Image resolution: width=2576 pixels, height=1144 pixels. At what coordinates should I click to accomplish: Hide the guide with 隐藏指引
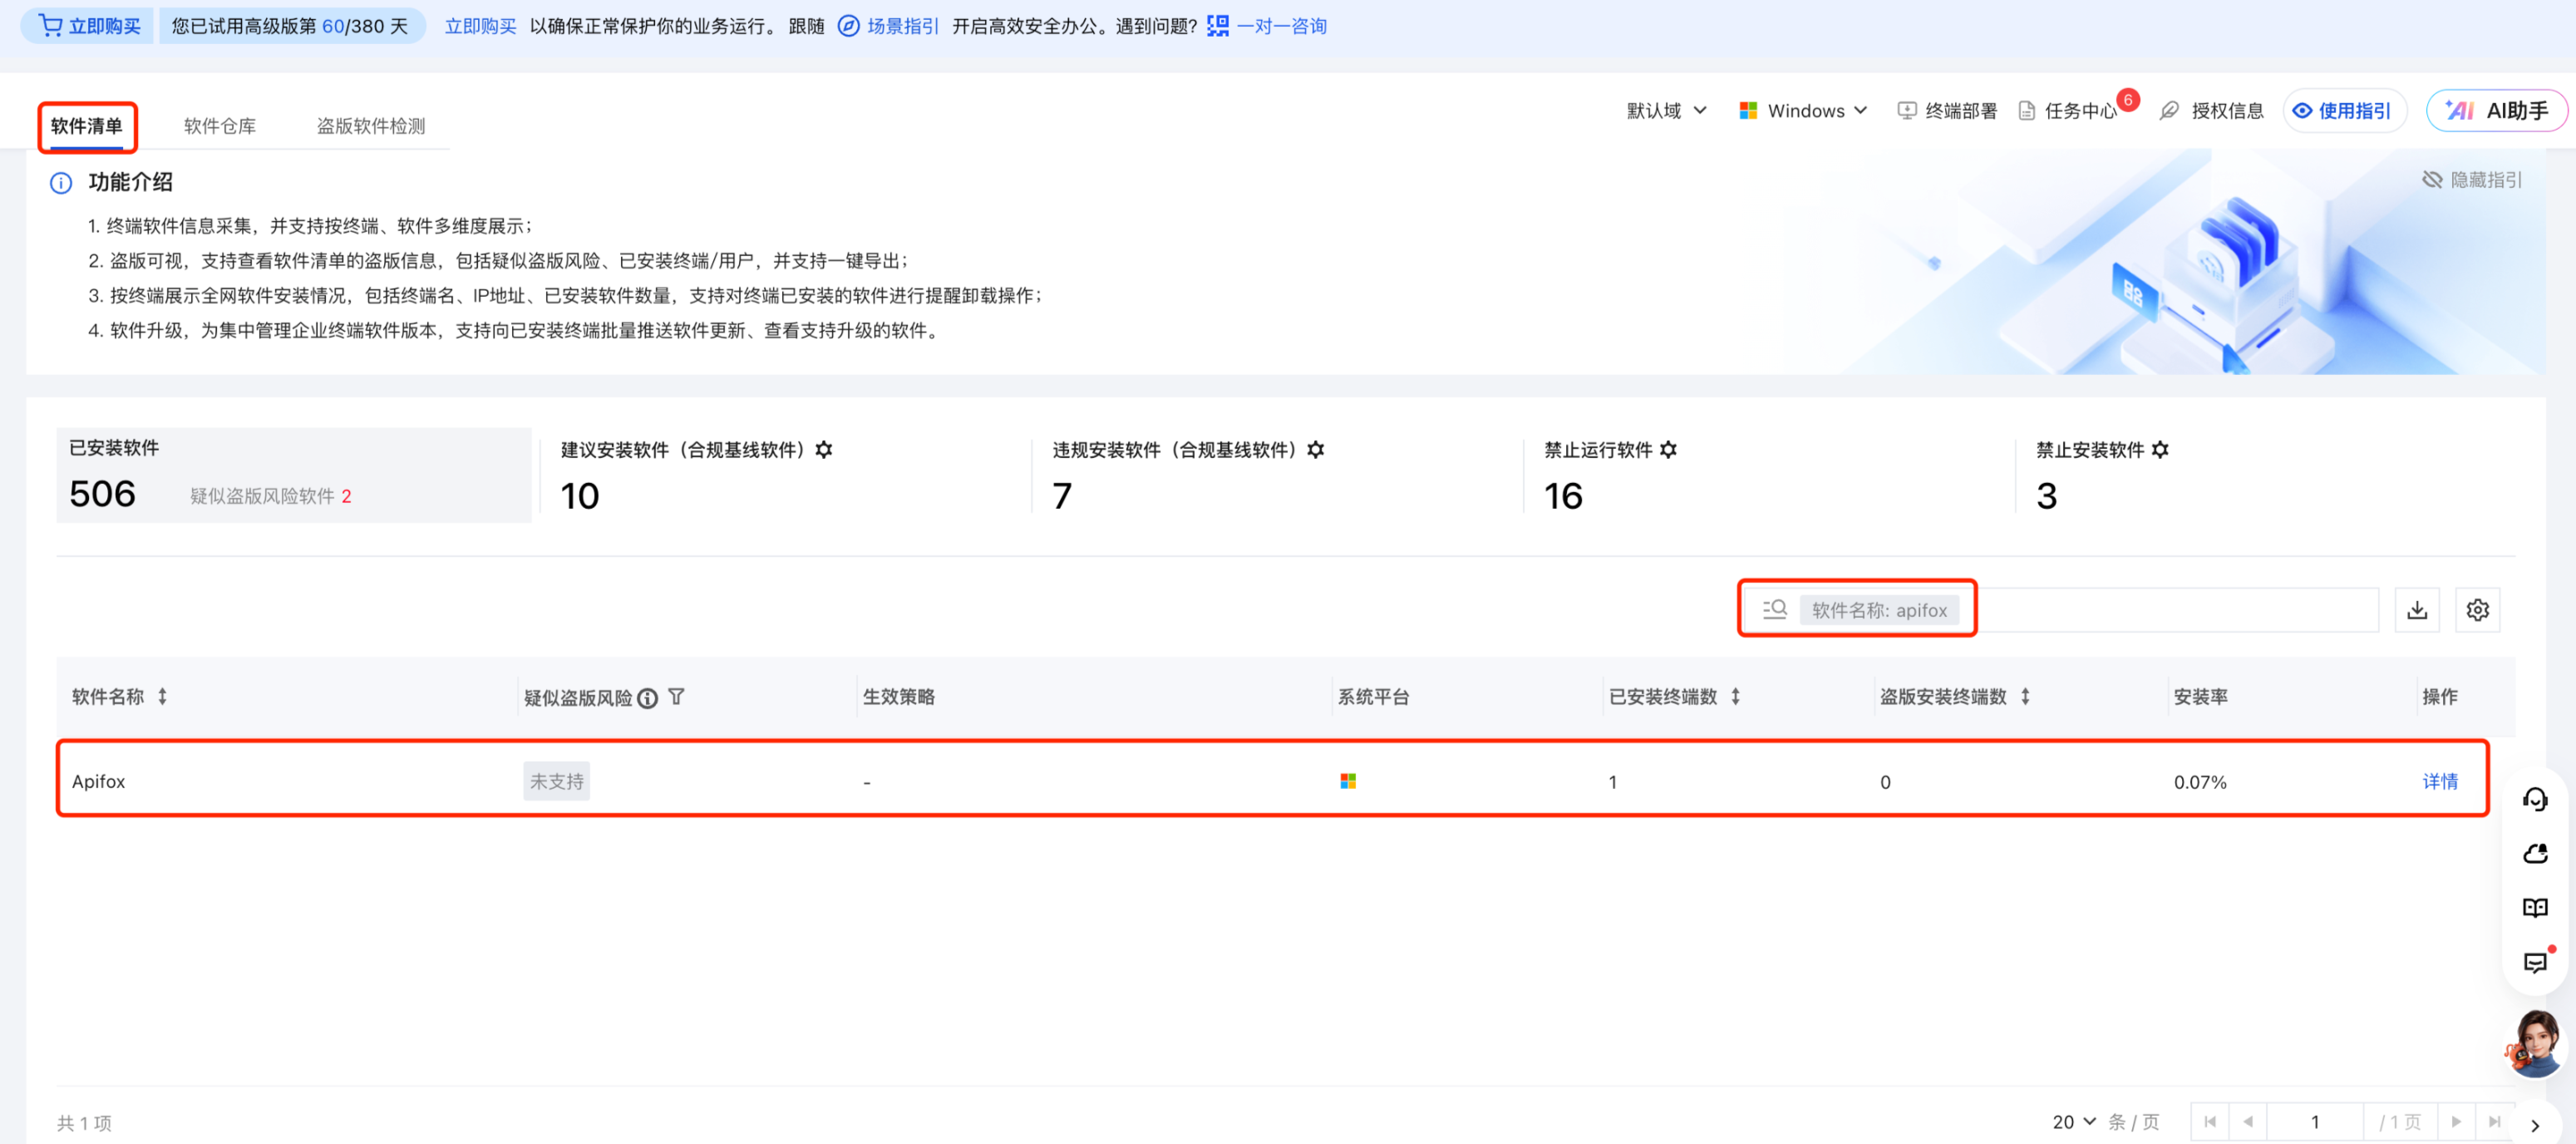[x=2472, y=180]
